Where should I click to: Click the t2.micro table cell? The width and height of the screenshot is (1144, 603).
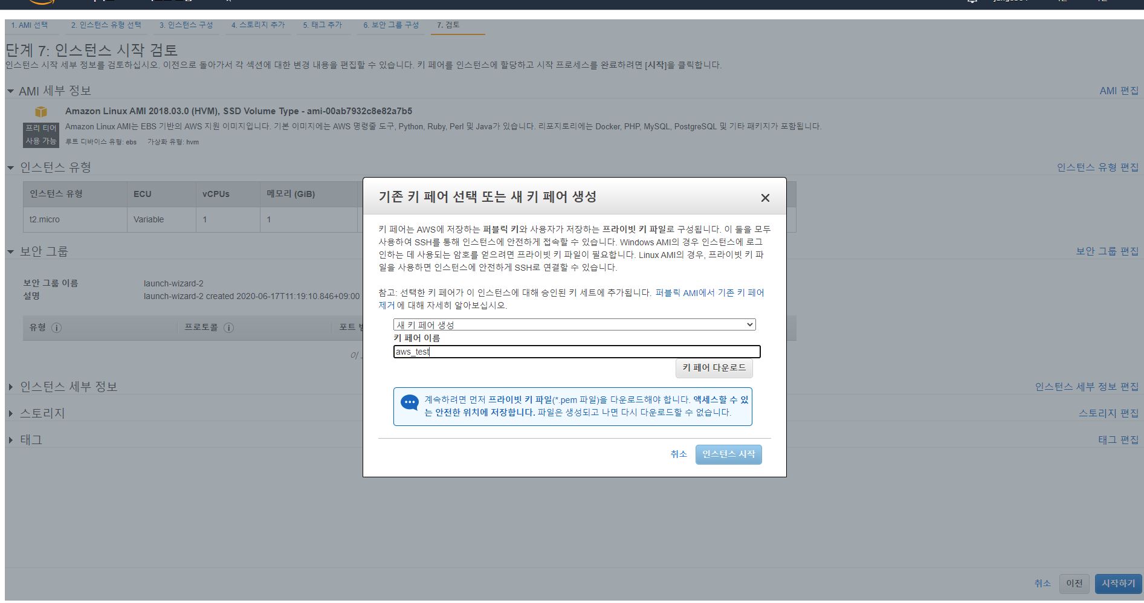75,219
